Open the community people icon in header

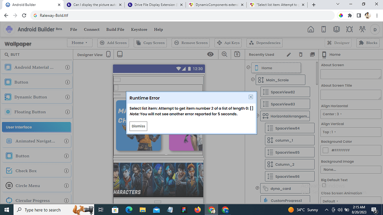click(362, 29)
